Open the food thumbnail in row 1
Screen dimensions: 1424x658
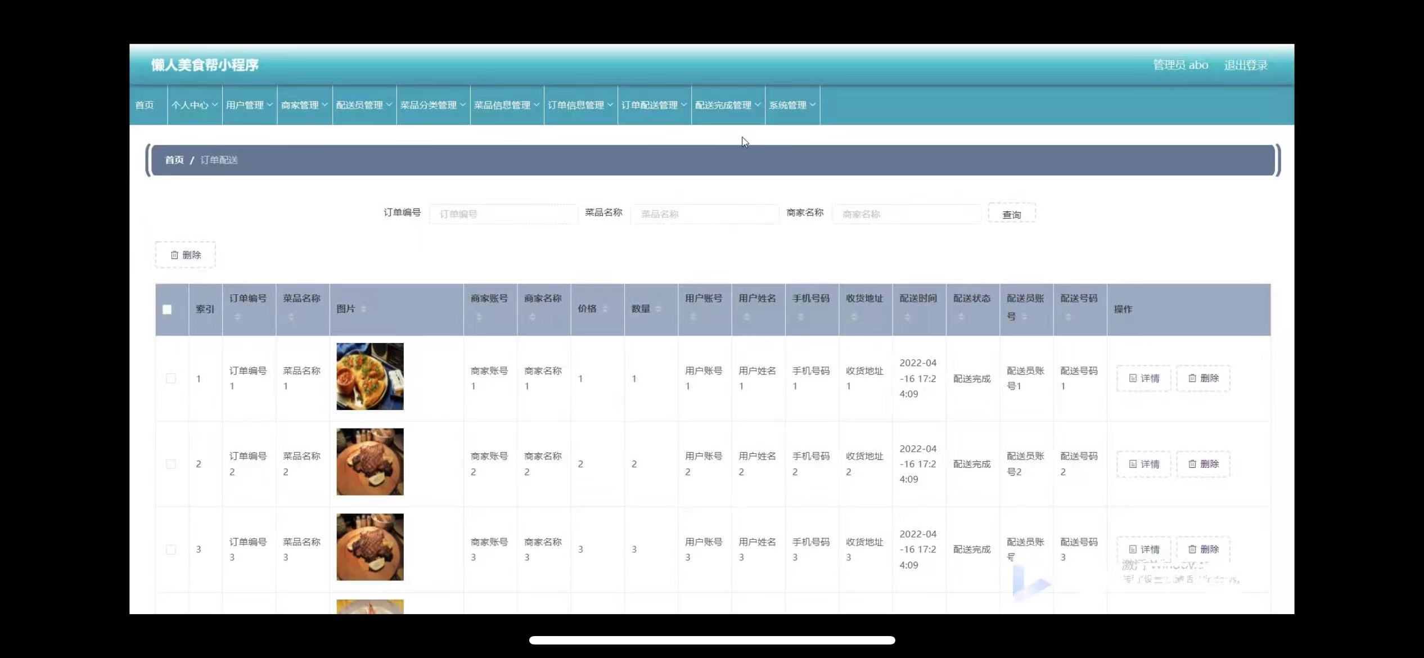(x=369, y=376)
